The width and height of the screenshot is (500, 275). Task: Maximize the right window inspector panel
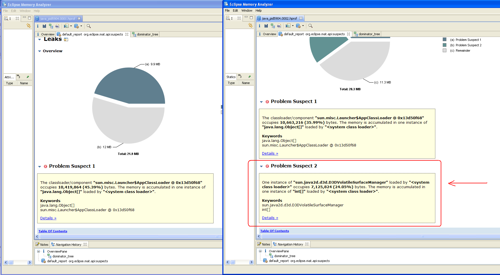click(251, 18)
